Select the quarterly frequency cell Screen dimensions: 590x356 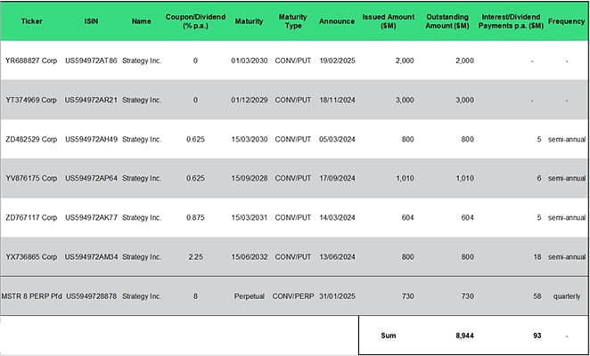[x=567, y=296]
